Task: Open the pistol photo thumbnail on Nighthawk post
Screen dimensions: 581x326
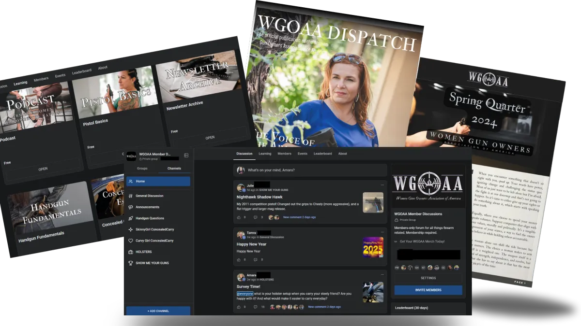Action: (x=373, y=203)
